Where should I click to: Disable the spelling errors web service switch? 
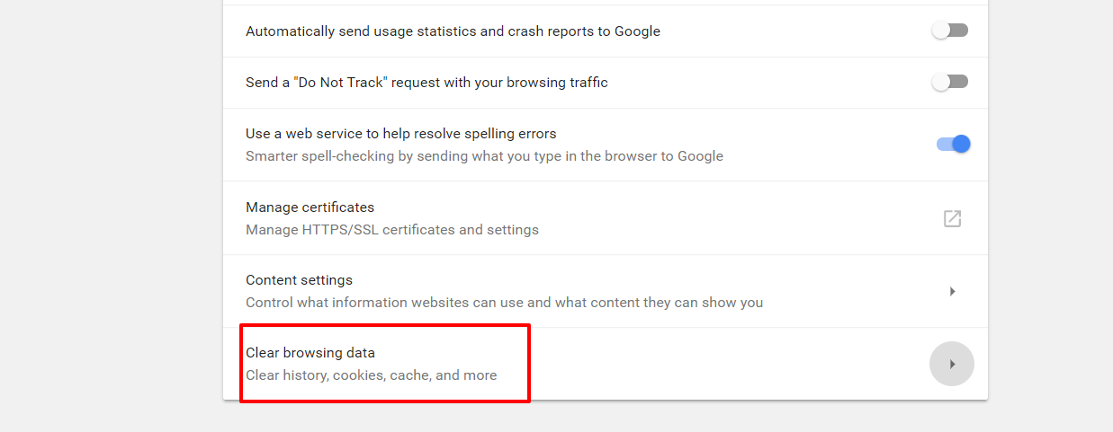point(954,144)
